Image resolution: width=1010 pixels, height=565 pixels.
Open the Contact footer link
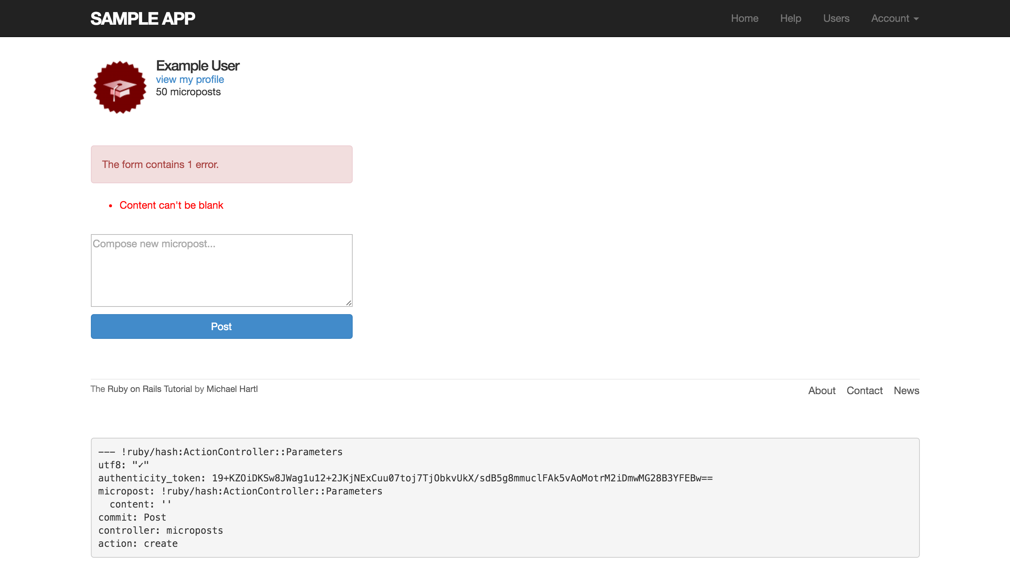[x=864, y=390]
